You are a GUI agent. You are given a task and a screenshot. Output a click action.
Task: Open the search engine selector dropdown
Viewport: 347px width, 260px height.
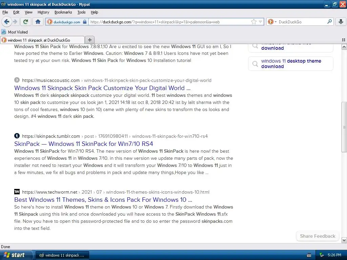pyautogui.click(x=272, y=22)
